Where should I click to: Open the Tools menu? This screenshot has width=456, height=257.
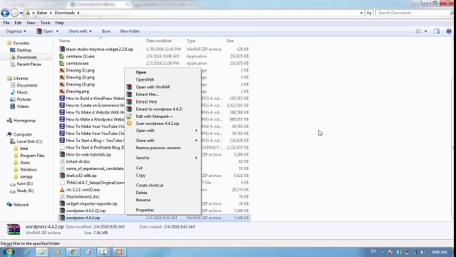click(45, 23)
